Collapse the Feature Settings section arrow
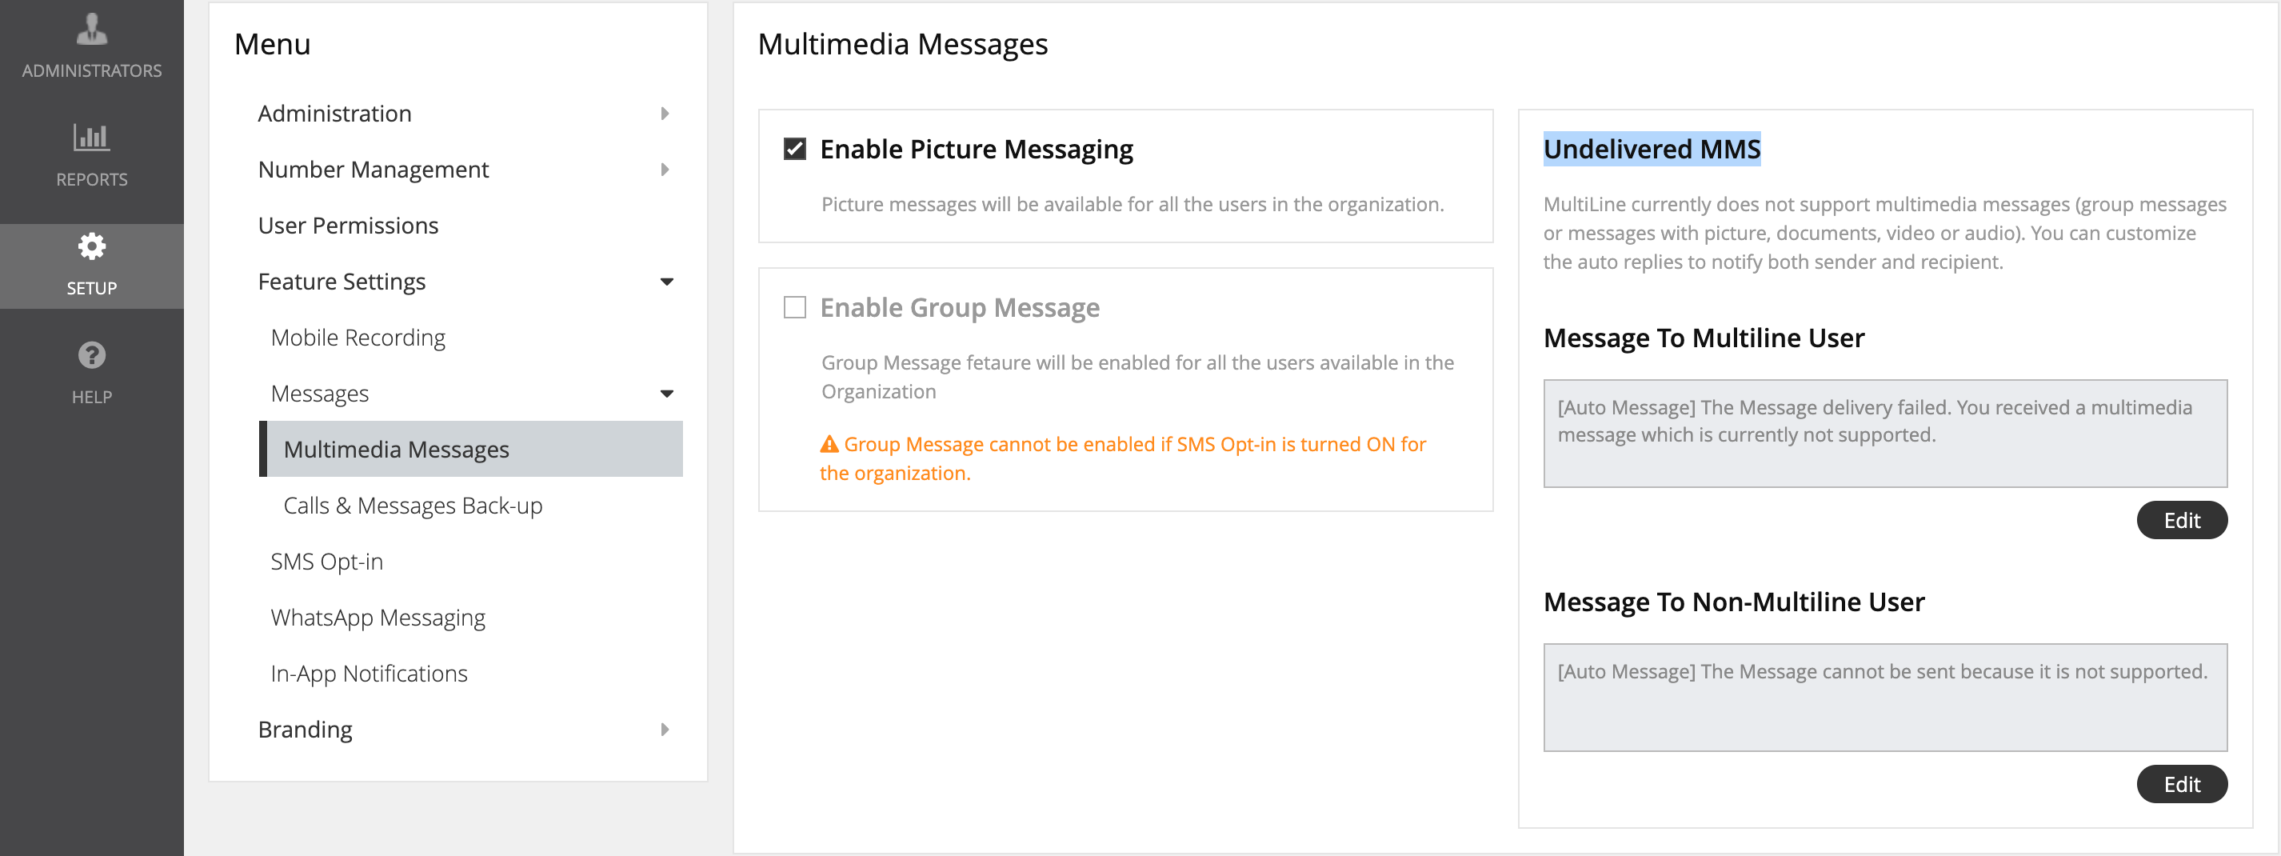Image resolution: width=2281 pixels, height=856 pixels. [667, 282]
